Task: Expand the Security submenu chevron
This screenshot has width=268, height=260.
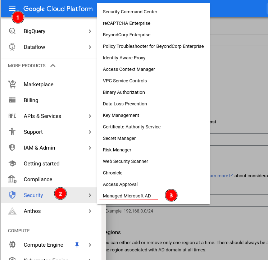Action: click(90, 195)
